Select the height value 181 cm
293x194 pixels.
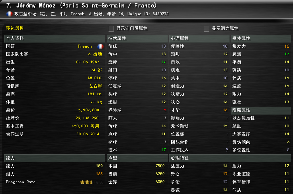click(94, 94)
